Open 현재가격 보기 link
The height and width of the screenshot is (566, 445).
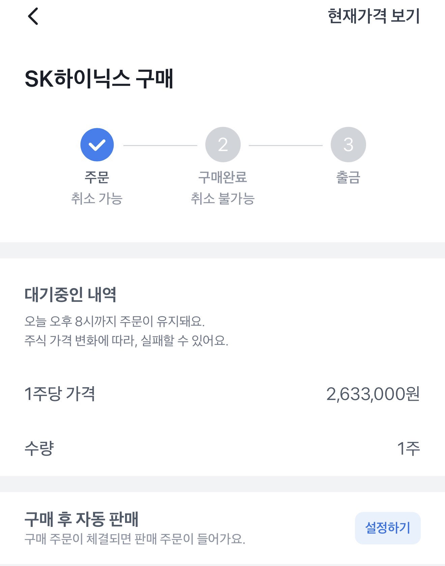374,16
